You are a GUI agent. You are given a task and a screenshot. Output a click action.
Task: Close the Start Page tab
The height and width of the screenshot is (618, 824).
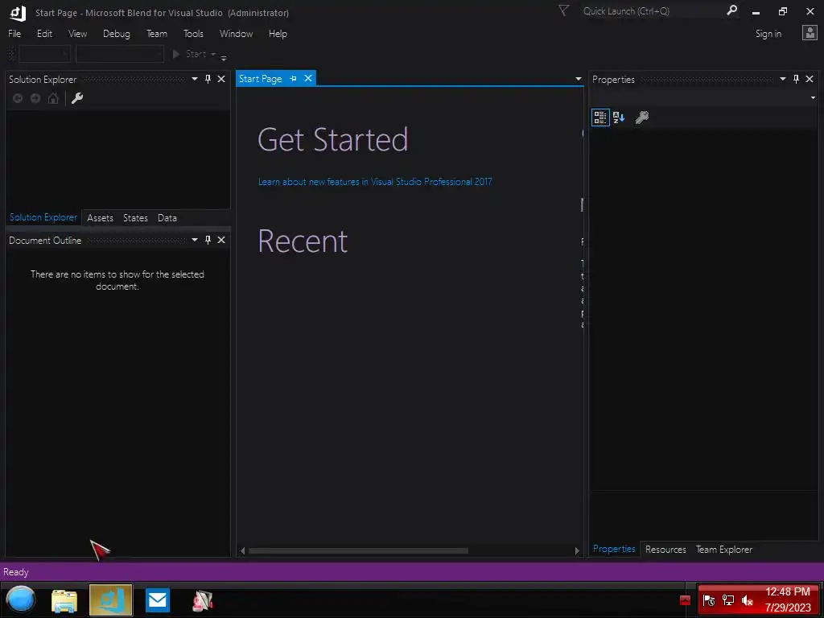tap(308, 78)
